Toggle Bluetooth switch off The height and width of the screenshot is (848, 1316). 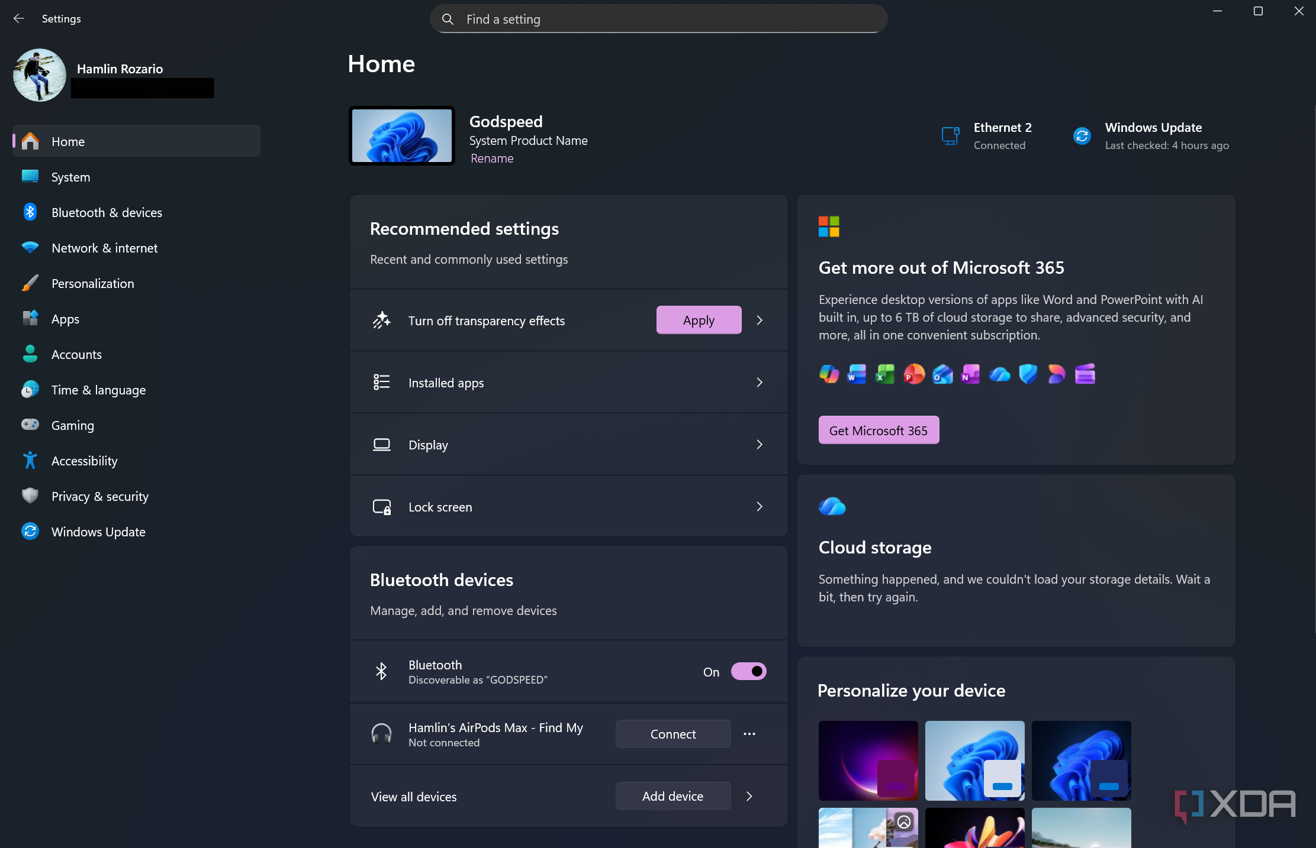point(748,671)
